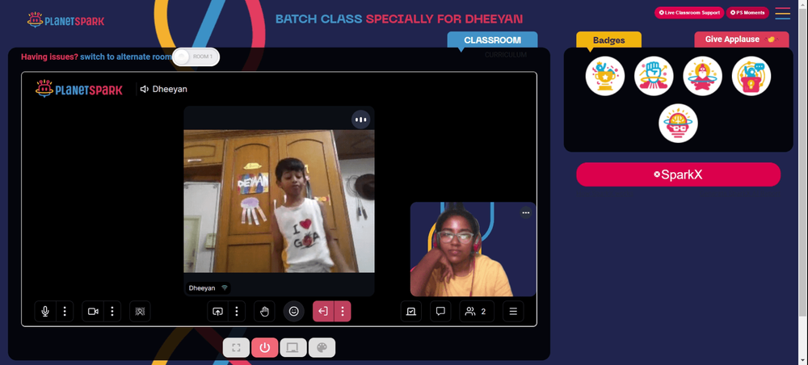The width and height of the screenshot is (808, 365).
Task: Click the PlanetSpark logo in the header
Action: (65, 21)
